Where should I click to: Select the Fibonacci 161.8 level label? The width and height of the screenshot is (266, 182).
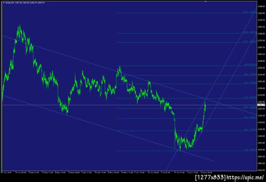coord(250,12)
